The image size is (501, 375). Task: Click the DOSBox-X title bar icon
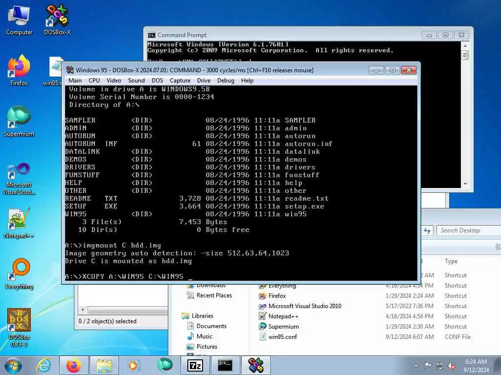[x=70, y=70]
